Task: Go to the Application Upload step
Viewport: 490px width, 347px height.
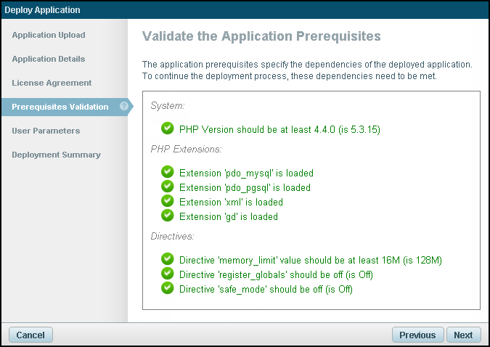Action: pyautogui.click(x=49, y=35)
